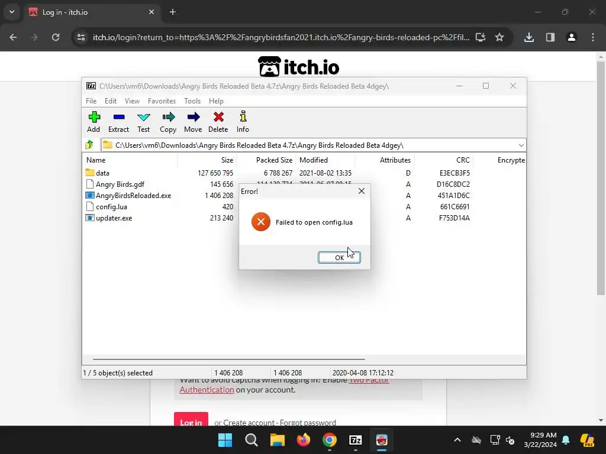Viewport: 606px width, 454px height.
Task: Go up one folder level in 7-Zip
Action: (x=90, y=145)
